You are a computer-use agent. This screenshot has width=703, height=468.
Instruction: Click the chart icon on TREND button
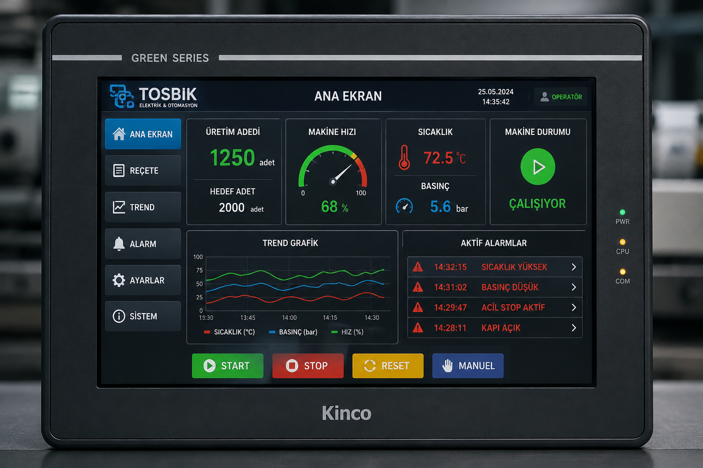119,207
